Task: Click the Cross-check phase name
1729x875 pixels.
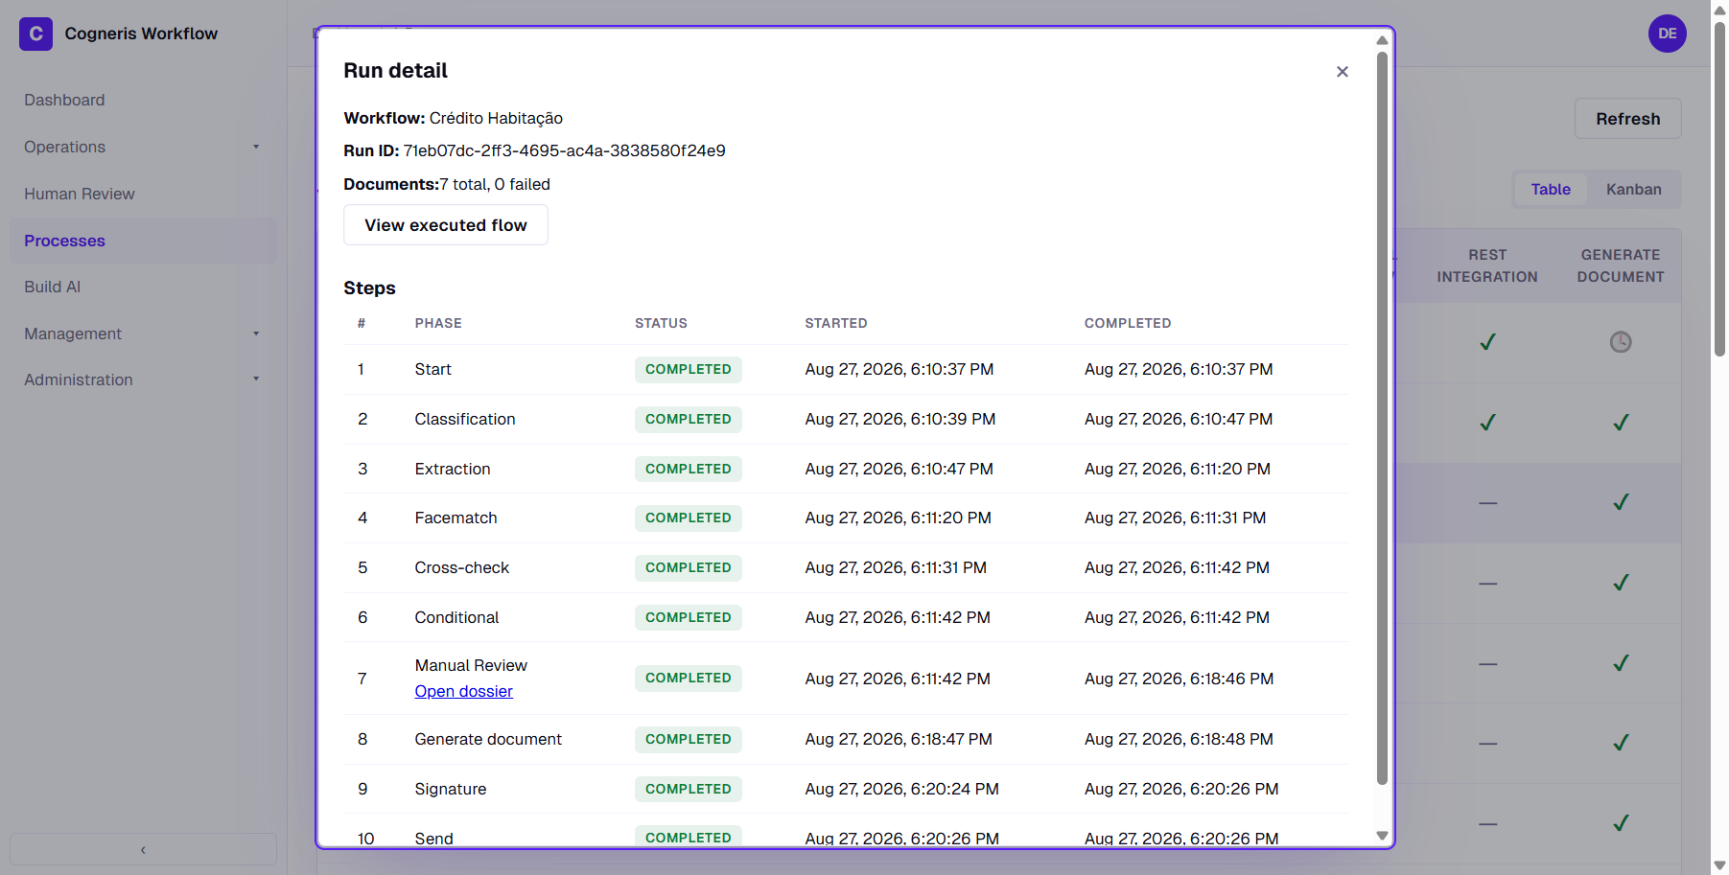Action: click(461, 567)
